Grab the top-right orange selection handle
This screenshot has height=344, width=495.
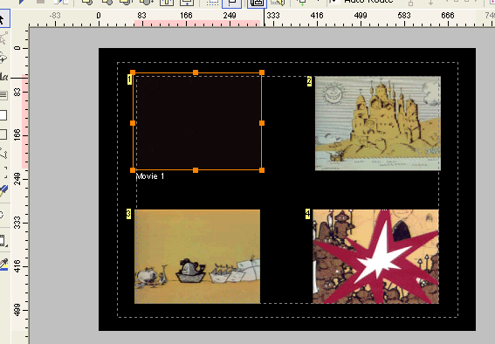click(262, 72)
